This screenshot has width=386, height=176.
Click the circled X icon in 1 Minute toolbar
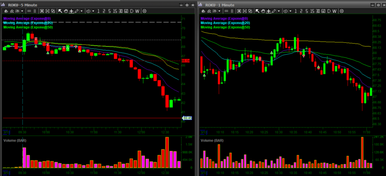tap(342, 11)
